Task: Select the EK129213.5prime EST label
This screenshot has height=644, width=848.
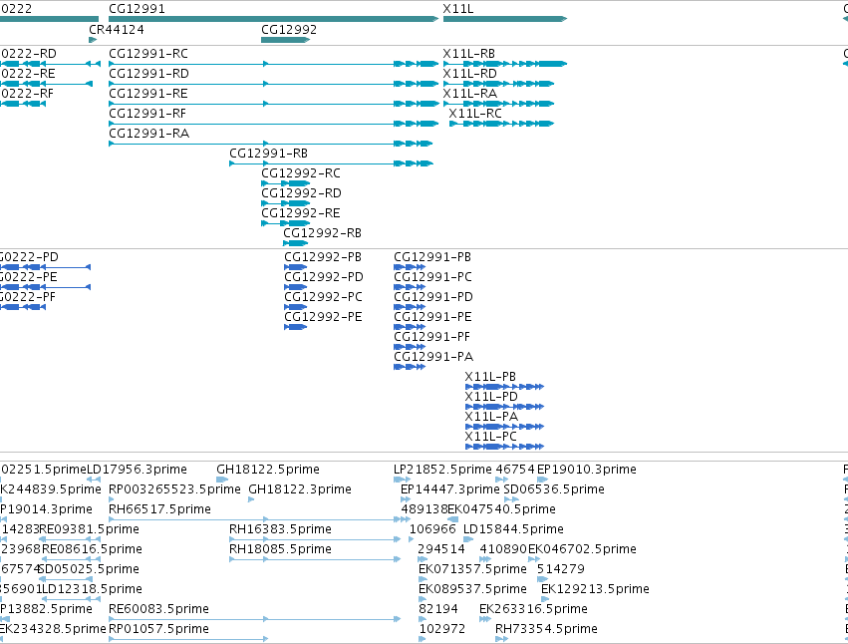Action: pyautogui.click(x=595, y=589)
